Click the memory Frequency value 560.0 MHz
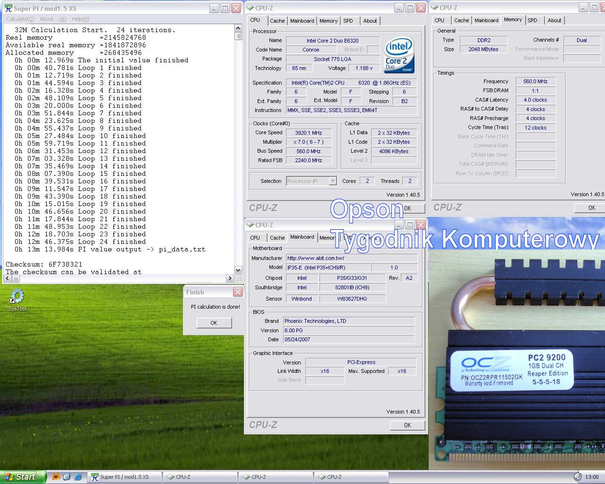 536,81
